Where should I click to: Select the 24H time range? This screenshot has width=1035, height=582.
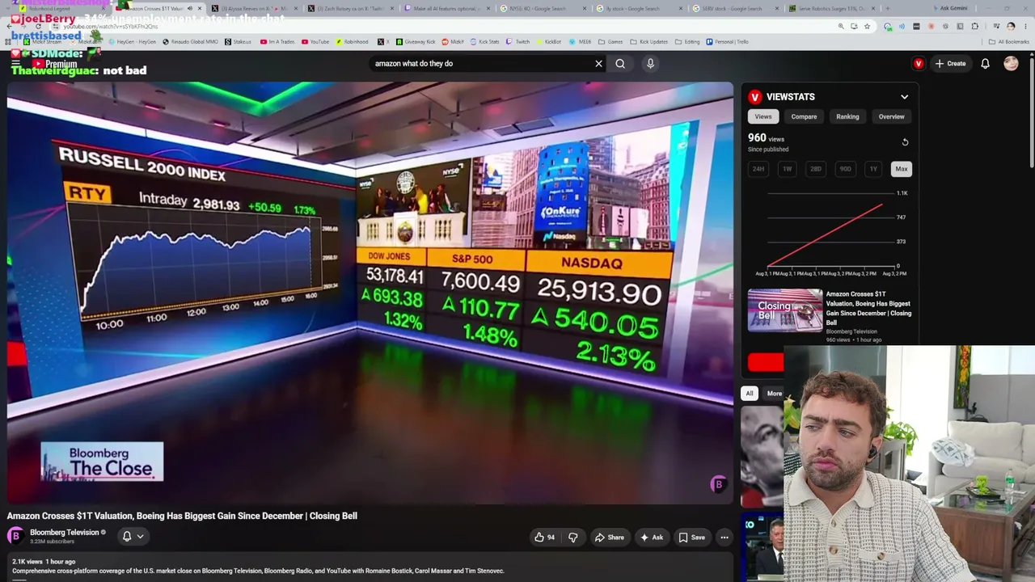pyautogui.click(x=758, y=169)
